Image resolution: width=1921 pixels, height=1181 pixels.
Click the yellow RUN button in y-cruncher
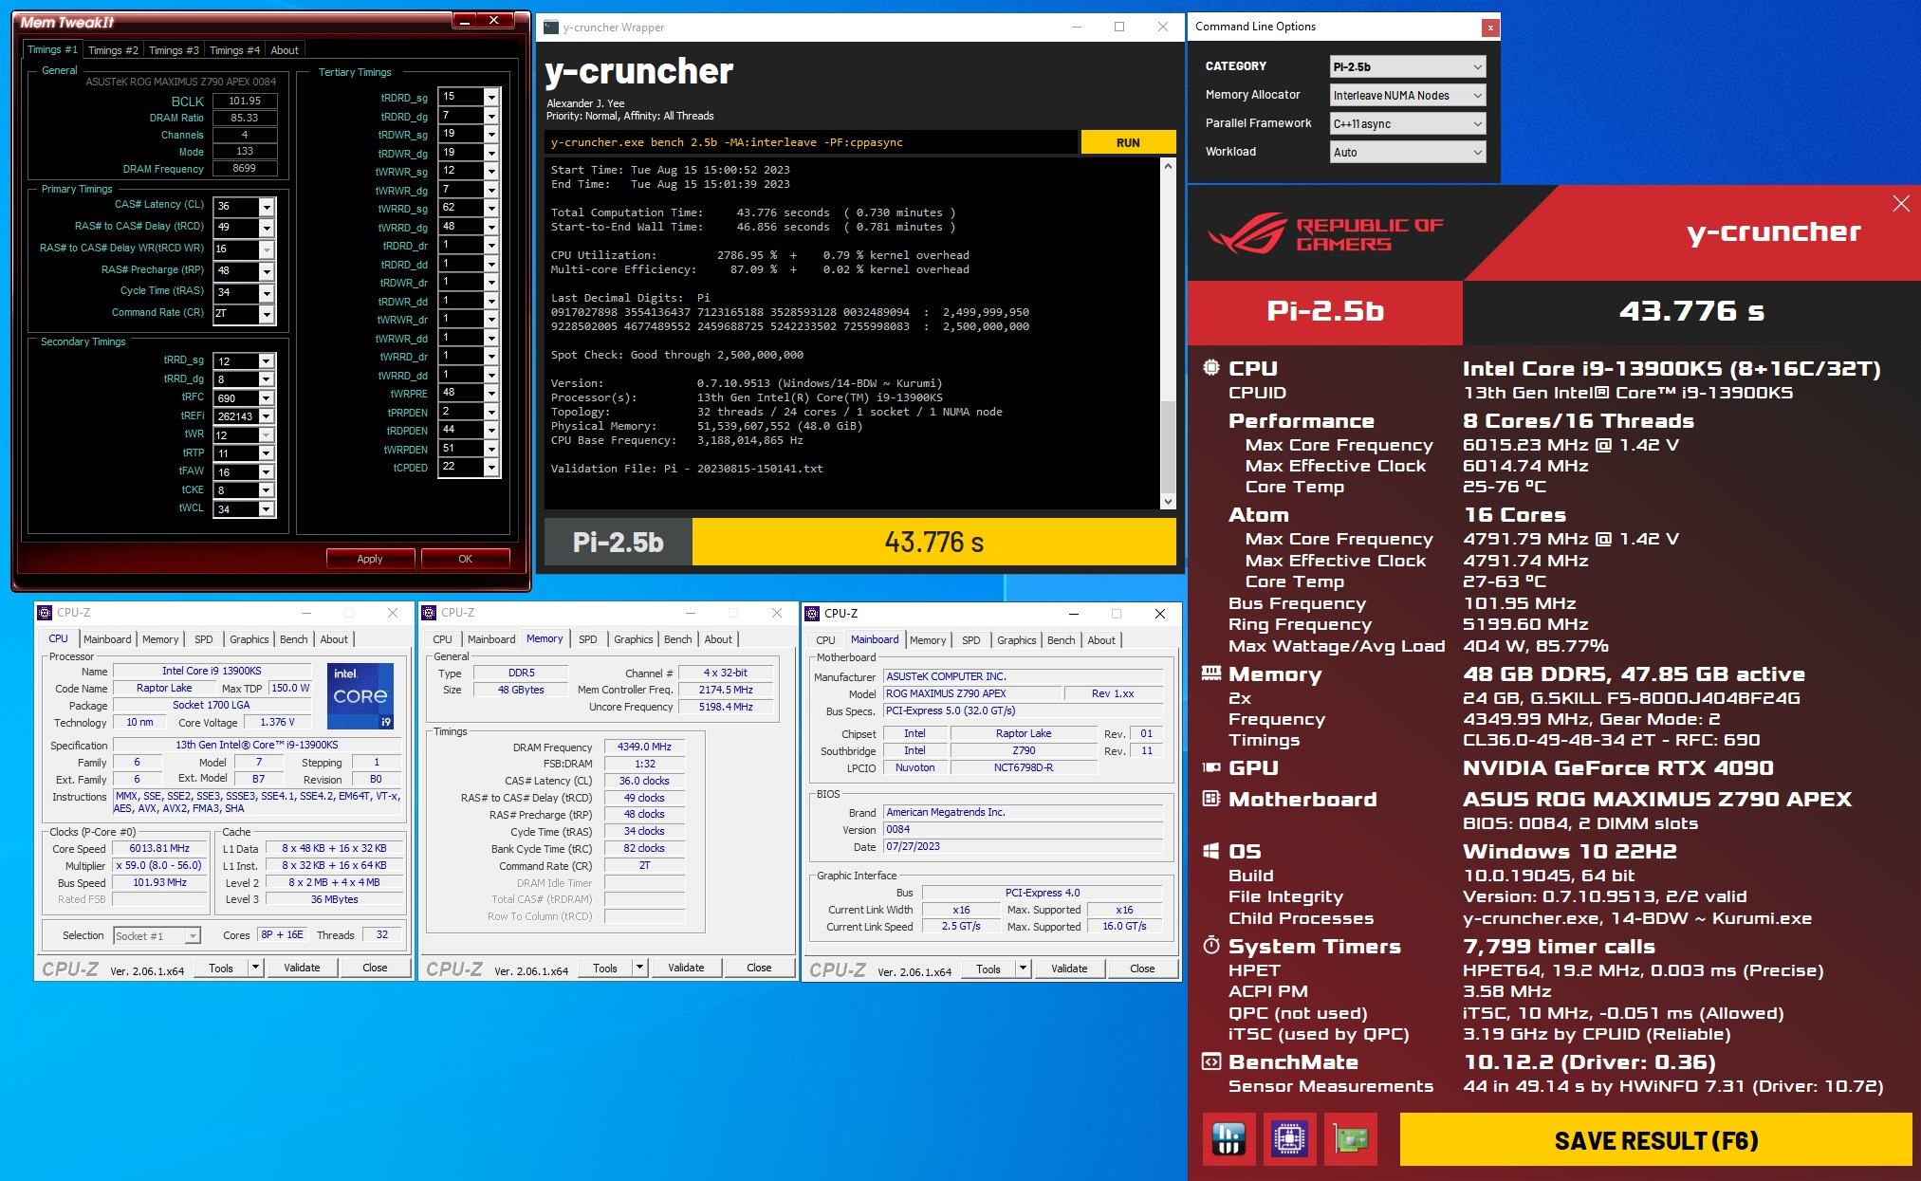(x=1128, y=142)
